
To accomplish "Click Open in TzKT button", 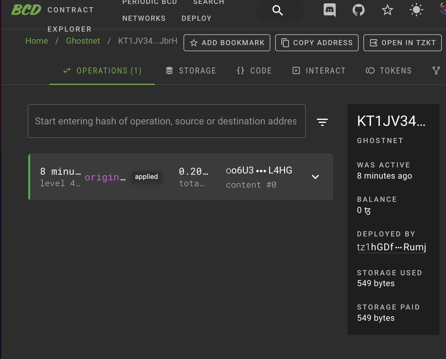I will point(402,43).
